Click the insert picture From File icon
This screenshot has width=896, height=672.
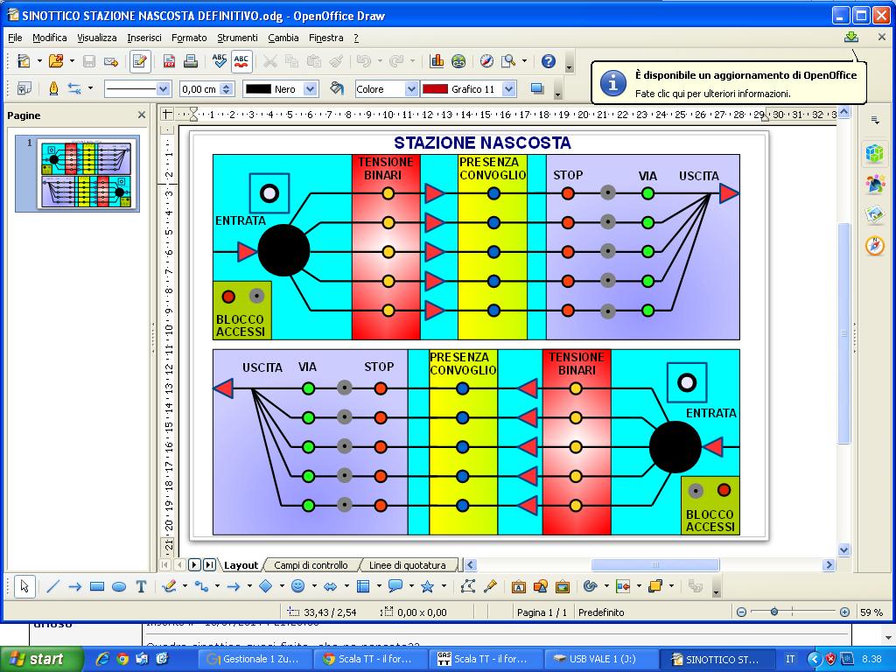540,586
